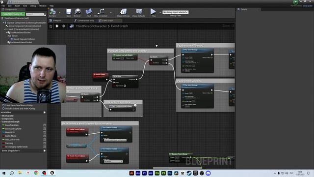Toggle visibility eye for Main HUD variable
This screenshot has width=314, height=177.
click(x=45, y=132)
